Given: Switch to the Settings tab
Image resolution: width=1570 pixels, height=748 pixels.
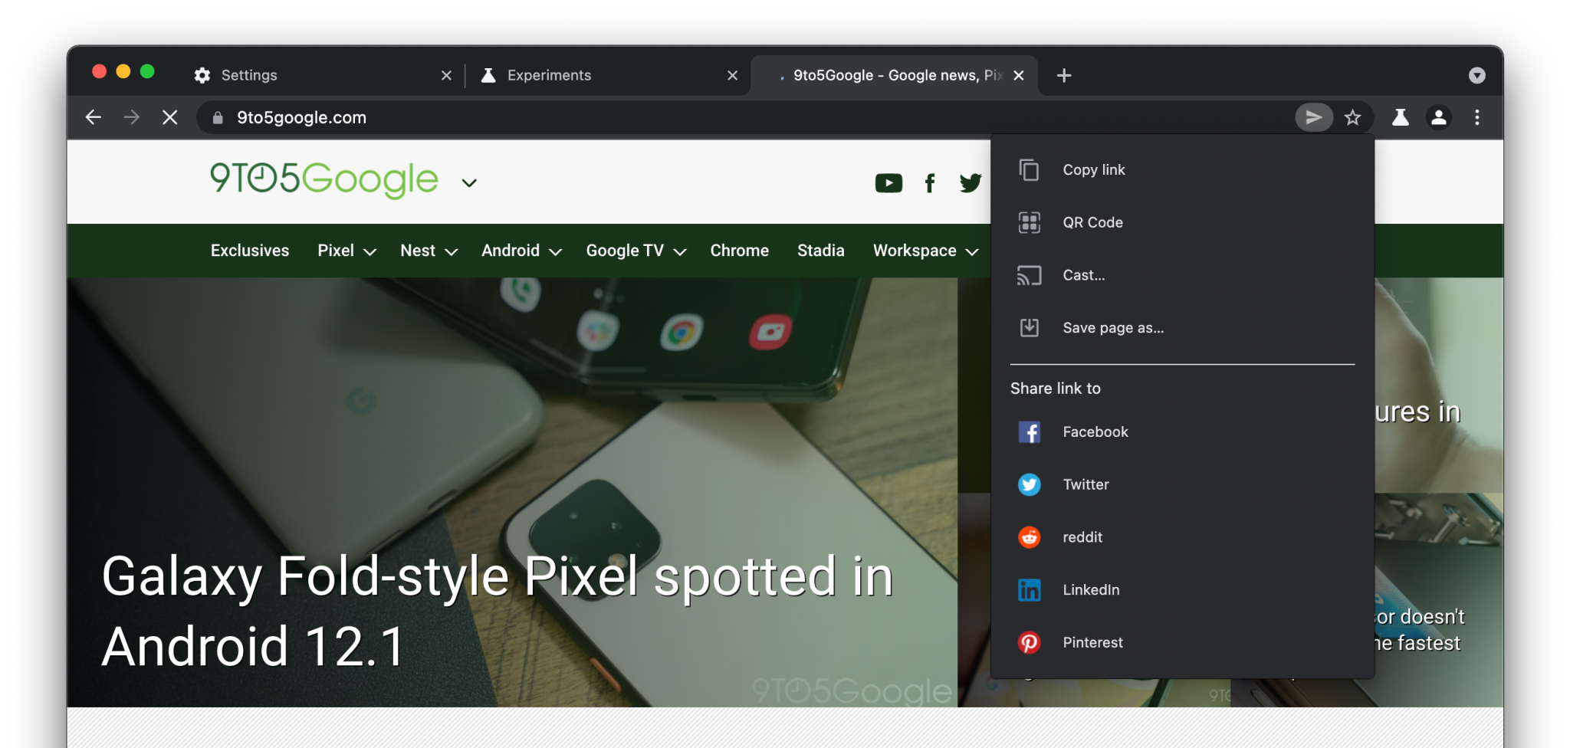Looking at the screenshot, I should tap(248, 75).
